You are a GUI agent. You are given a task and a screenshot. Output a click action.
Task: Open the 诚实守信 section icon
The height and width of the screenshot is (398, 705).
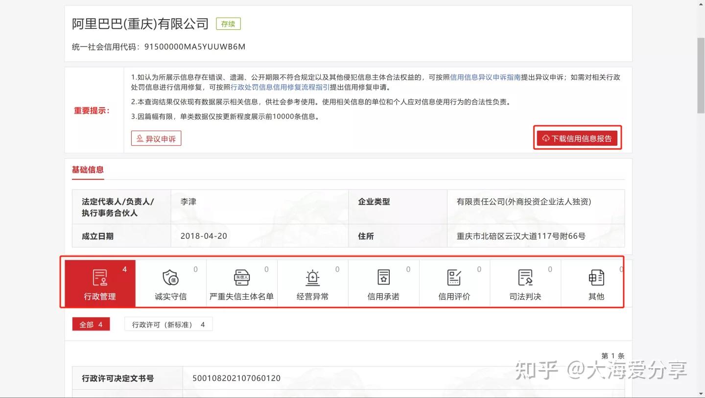(x=170, y=277)
